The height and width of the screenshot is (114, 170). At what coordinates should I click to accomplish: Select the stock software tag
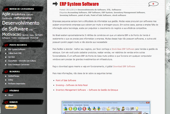tap(119, 15)
